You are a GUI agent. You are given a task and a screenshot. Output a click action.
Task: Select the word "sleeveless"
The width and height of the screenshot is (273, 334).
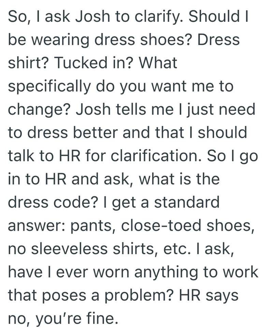[x=70, y=249]
